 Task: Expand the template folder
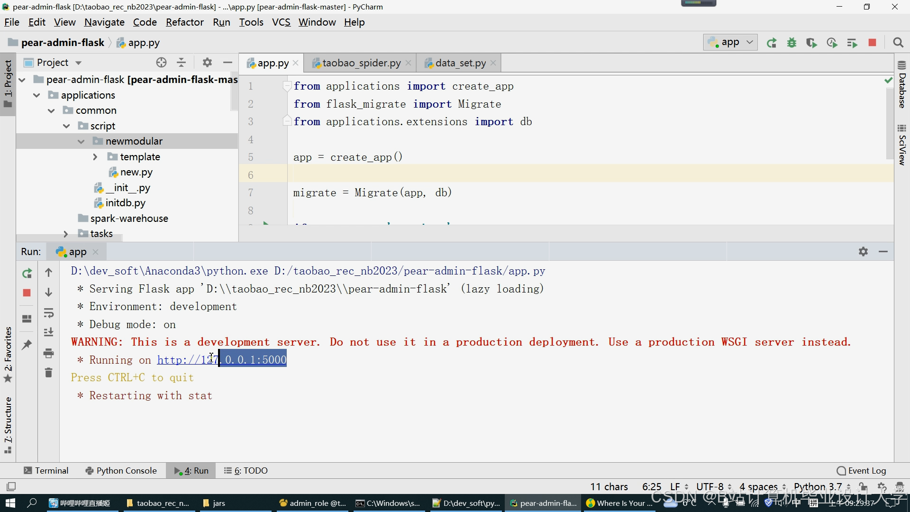(x=95, y=157)
